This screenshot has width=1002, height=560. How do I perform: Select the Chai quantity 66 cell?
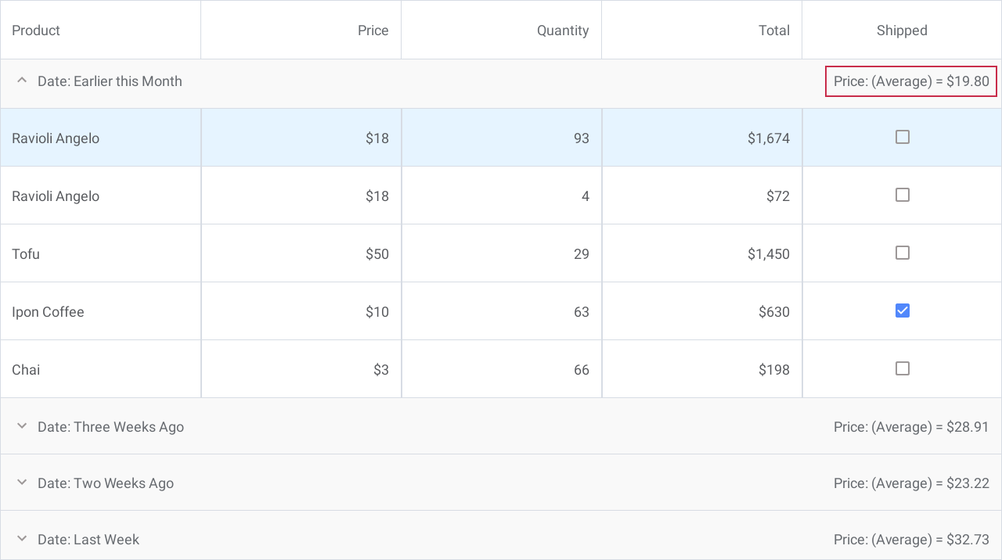(581, 369)
